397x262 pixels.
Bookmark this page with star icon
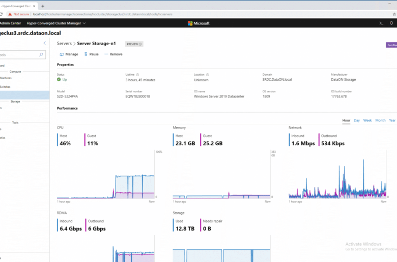[394, 14]
